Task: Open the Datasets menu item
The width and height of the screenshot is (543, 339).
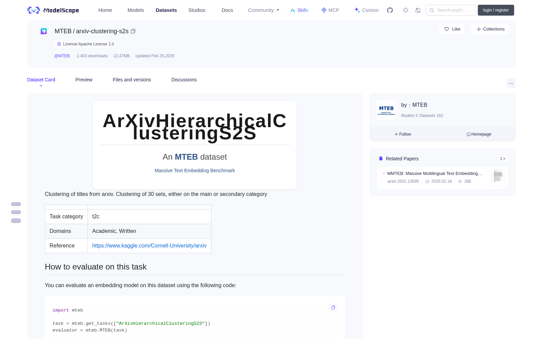Action: [166, 10]
